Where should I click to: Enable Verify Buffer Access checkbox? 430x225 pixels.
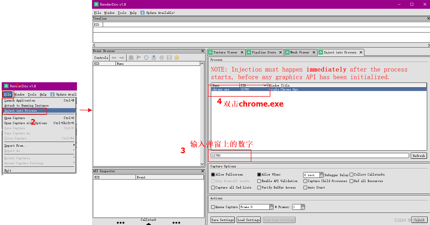(x=259, y=187)
